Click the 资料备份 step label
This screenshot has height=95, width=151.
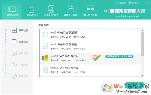(23, 53)
